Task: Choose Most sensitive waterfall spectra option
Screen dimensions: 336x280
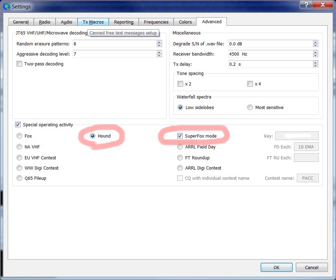Action: pyautogui.click(x=250, y=107)
